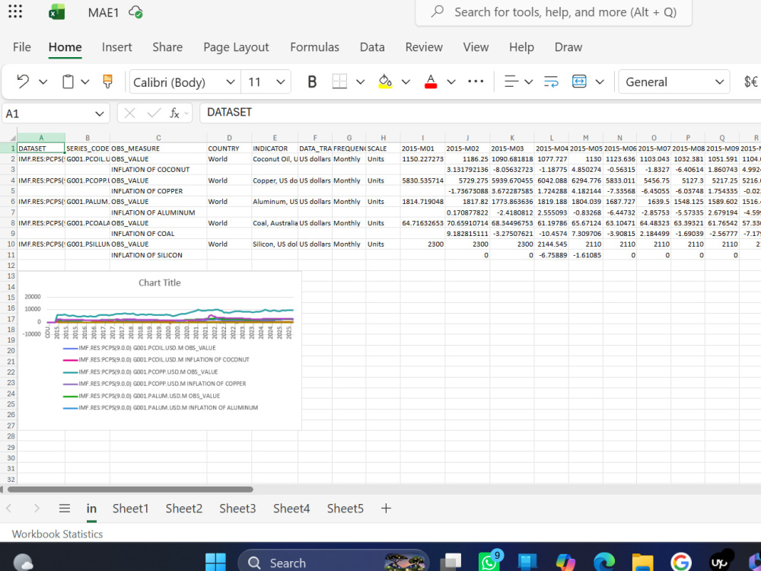Click the search for tools box

click(554, 12)
